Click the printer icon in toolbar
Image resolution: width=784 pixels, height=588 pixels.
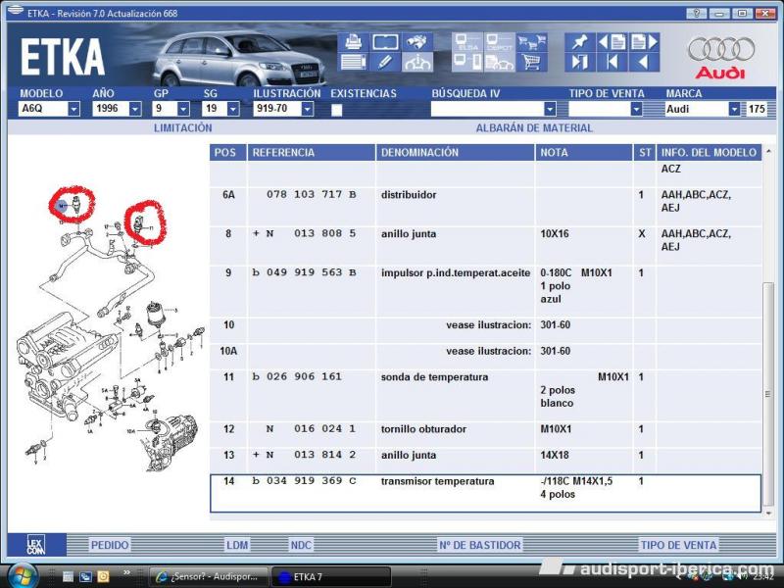coord(354,42)
